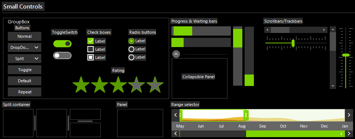Uncheck the first Label checkbox
This screenshot has height=139, width=355.
point(91,41)
